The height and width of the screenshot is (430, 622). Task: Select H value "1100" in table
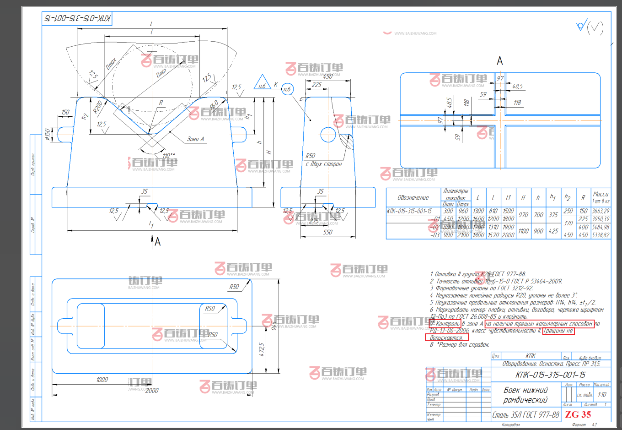coord(523,231)
